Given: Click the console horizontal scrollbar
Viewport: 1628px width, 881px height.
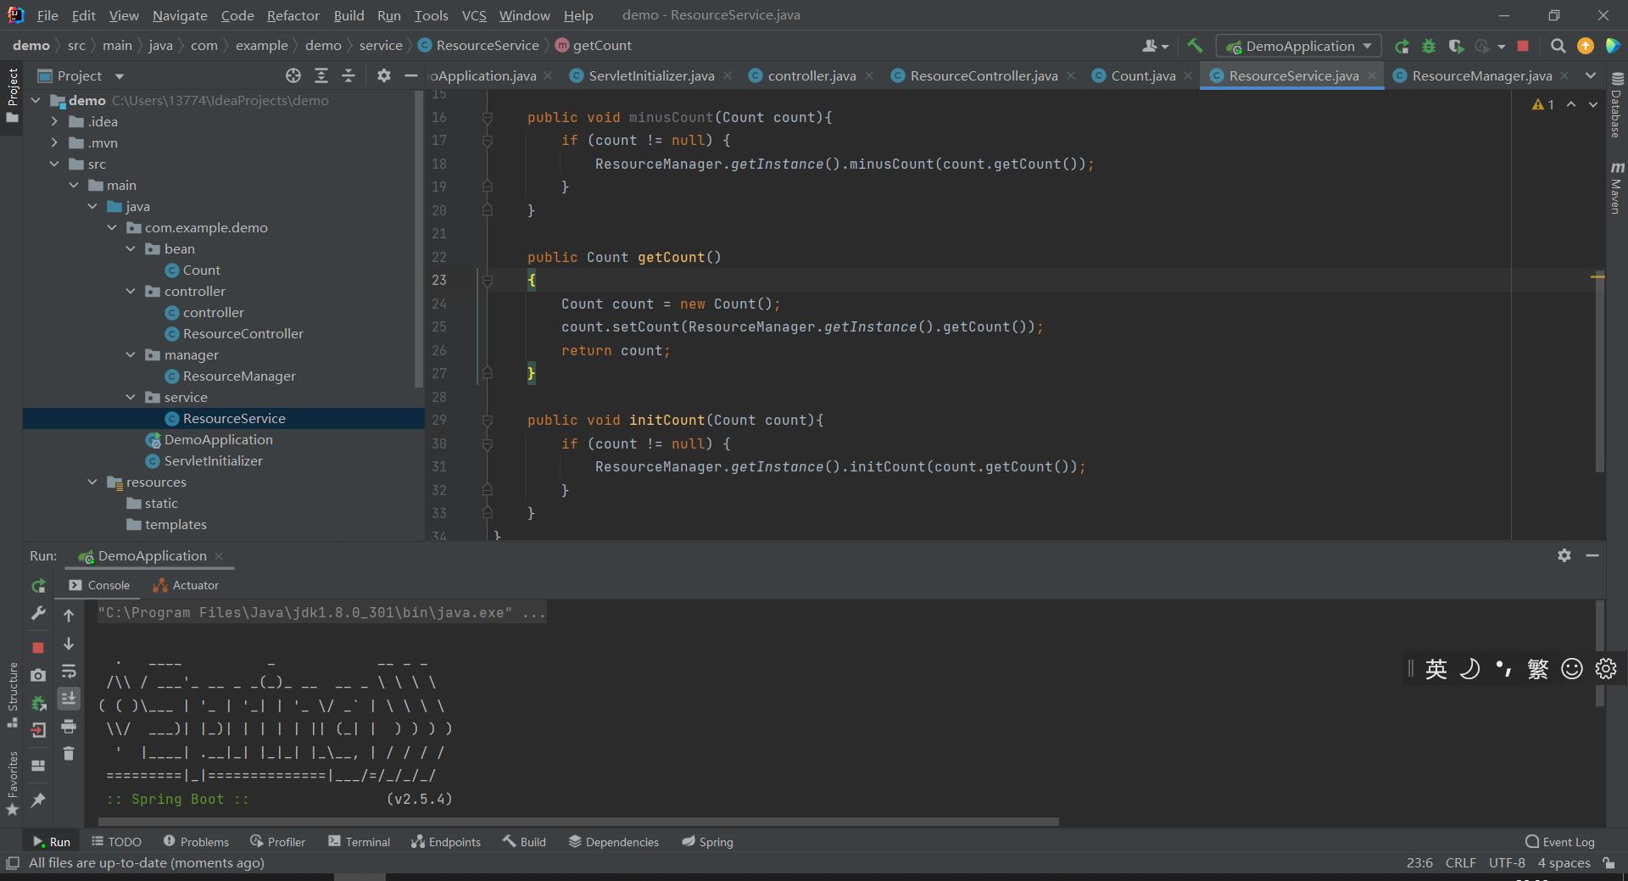Looking at the screenshot, I should [x=578, y=822].
